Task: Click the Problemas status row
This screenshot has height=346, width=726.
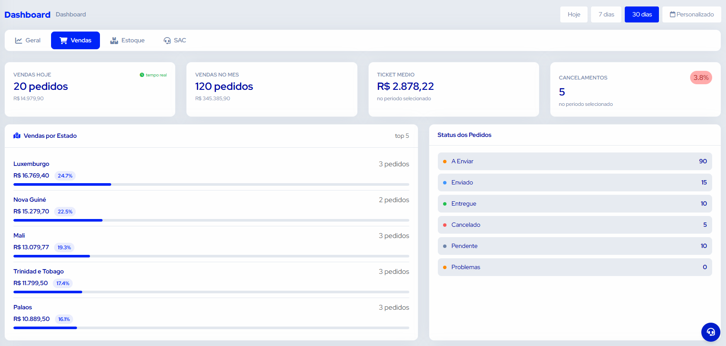Action: pyautogui.click(x=575, y=267)
